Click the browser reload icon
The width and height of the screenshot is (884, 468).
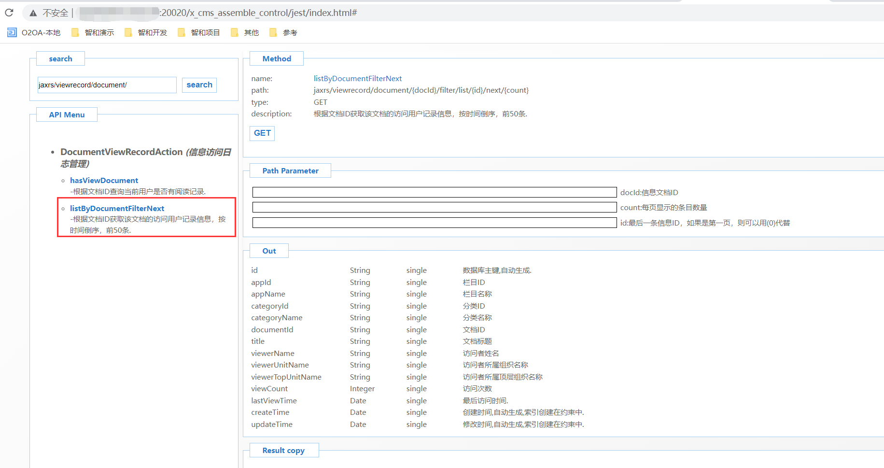[9, 13]
